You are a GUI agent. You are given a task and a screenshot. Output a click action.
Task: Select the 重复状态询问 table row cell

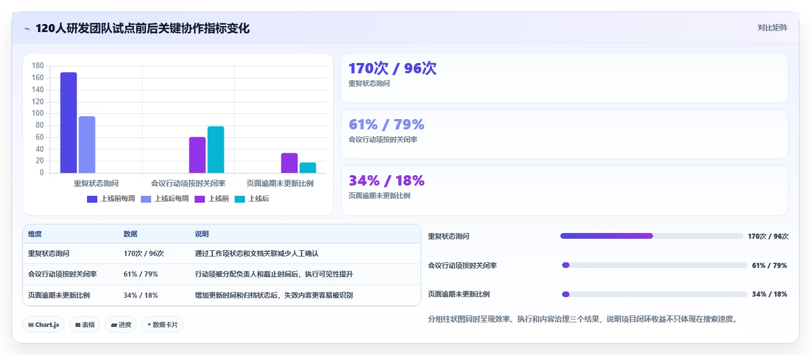click(49, 253)
